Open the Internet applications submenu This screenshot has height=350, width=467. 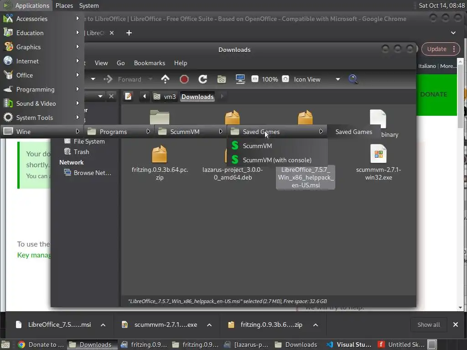pyautogui.click(x=42, y=61)
